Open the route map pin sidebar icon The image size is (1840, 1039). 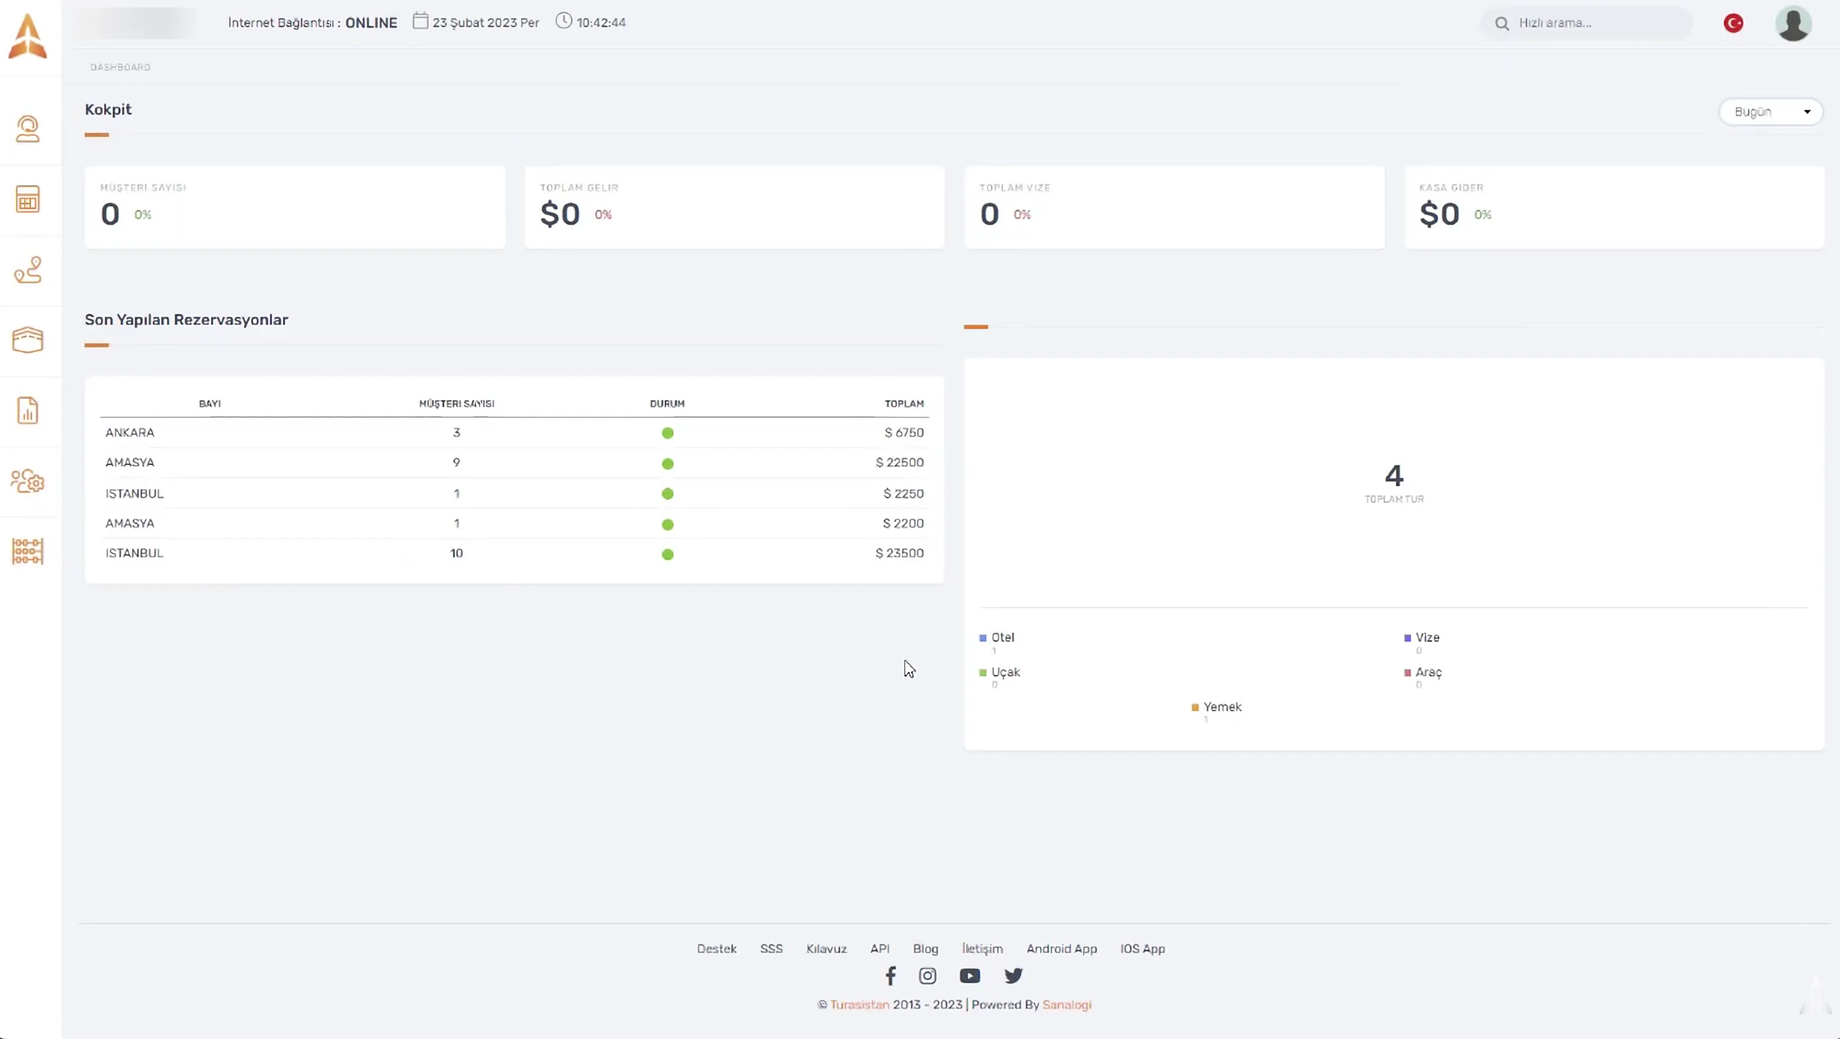pyautogui.click(x=28, y=270)
